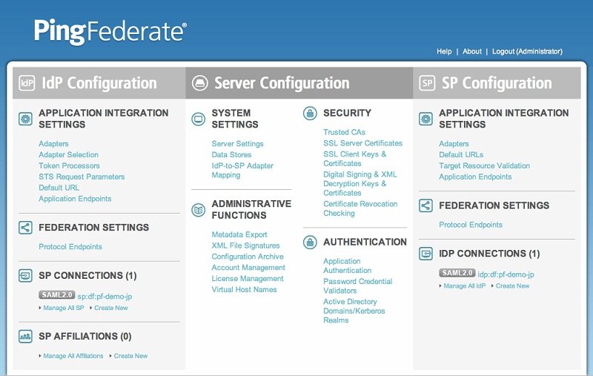Open Account Management
Image resolution: width=593 pixels, height=376 pixels.
248,268
